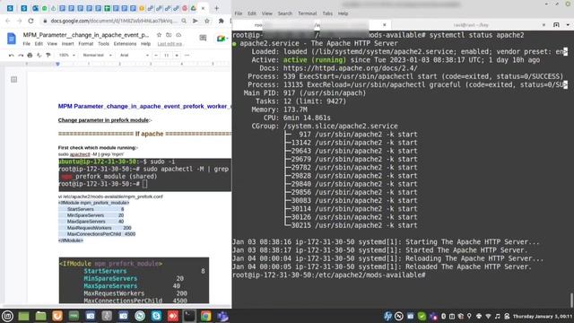The height and width of the screenshot is (323, 574).
Task: Open the terminal tab list dropdown arrow
Action: pos(568,25)
